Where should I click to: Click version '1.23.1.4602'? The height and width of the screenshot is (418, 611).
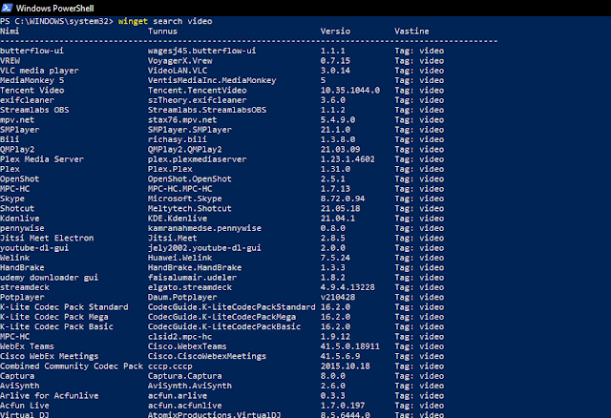348,159
